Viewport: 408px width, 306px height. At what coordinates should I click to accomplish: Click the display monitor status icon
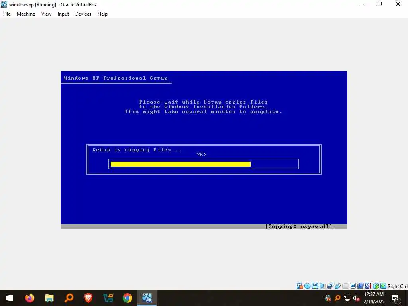(353, 286)
